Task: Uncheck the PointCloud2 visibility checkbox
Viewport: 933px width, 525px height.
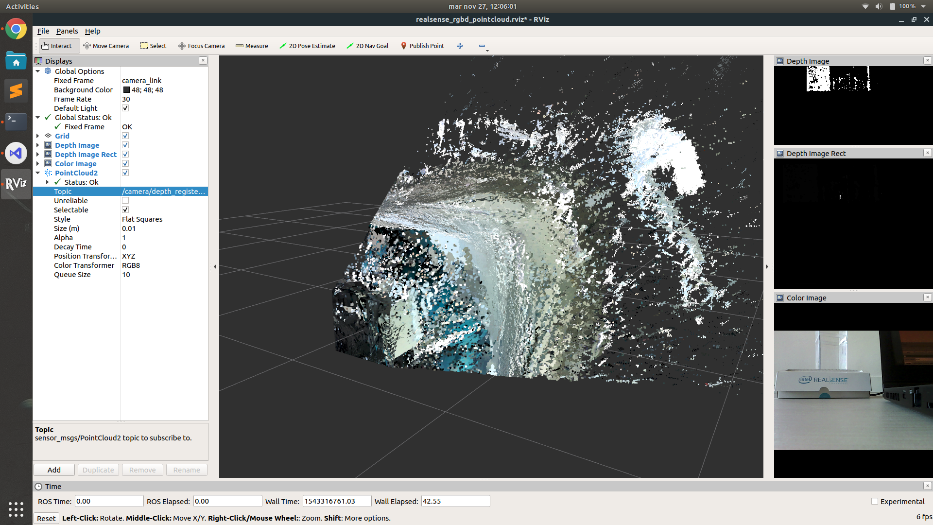Action: tap(125, 173)
